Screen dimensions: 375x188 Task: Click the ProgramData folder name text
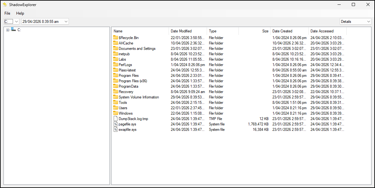[128, 86]
